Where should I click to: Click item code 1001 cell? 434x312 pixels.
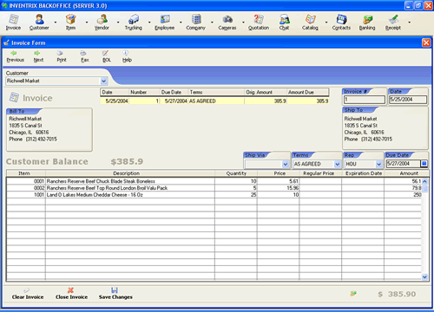click(26, 195)
